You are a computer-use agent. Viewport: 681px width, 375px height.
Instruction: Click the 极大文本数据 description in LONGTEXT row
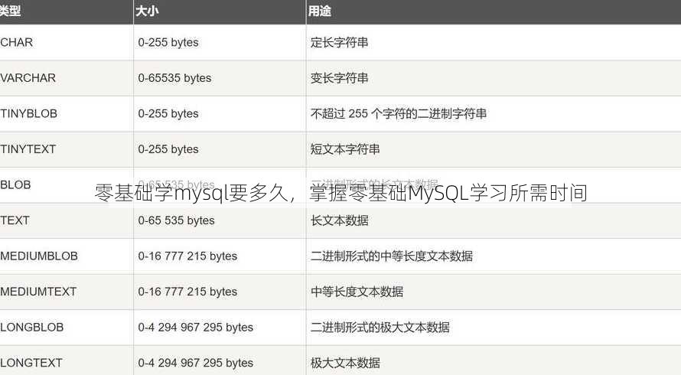tap(345, 364)
